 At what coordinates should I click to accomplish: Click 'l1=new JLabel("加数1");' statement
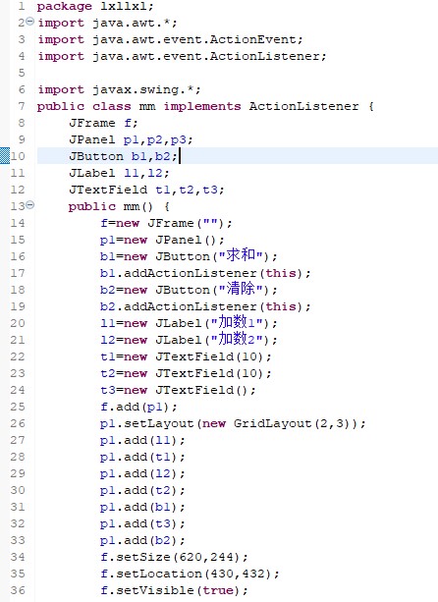point(189,322)
